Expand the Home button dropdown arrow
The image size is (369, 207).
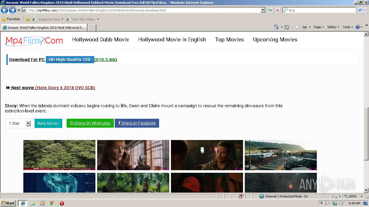(281, 27)
